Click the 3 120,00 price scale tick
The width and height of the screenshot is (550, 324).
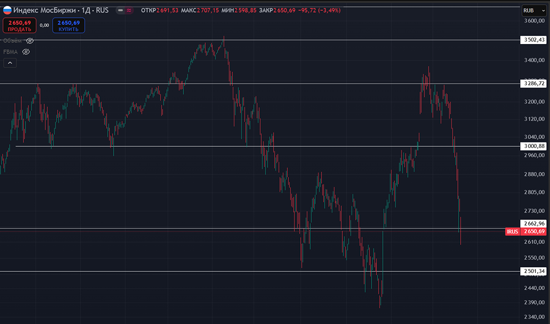tap(534, 119)
